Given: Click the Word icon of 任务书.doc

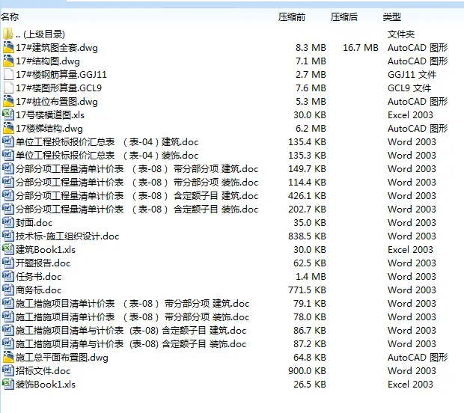Looking at the screenshot, I should point(8,276).
